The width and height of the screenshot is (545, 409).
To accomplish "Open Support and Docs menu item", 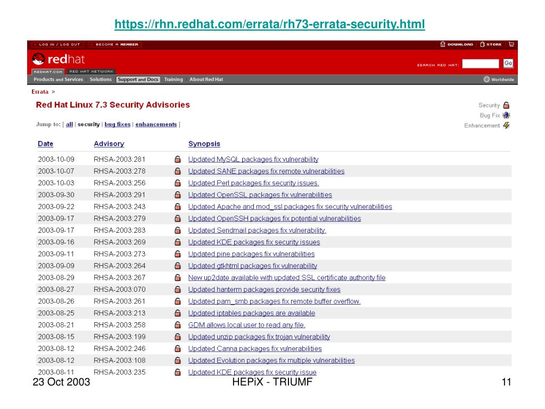I will coord(138,79).
